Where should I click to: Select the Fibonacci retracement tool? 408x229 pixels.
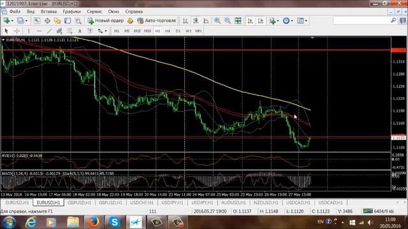[69, 31]
